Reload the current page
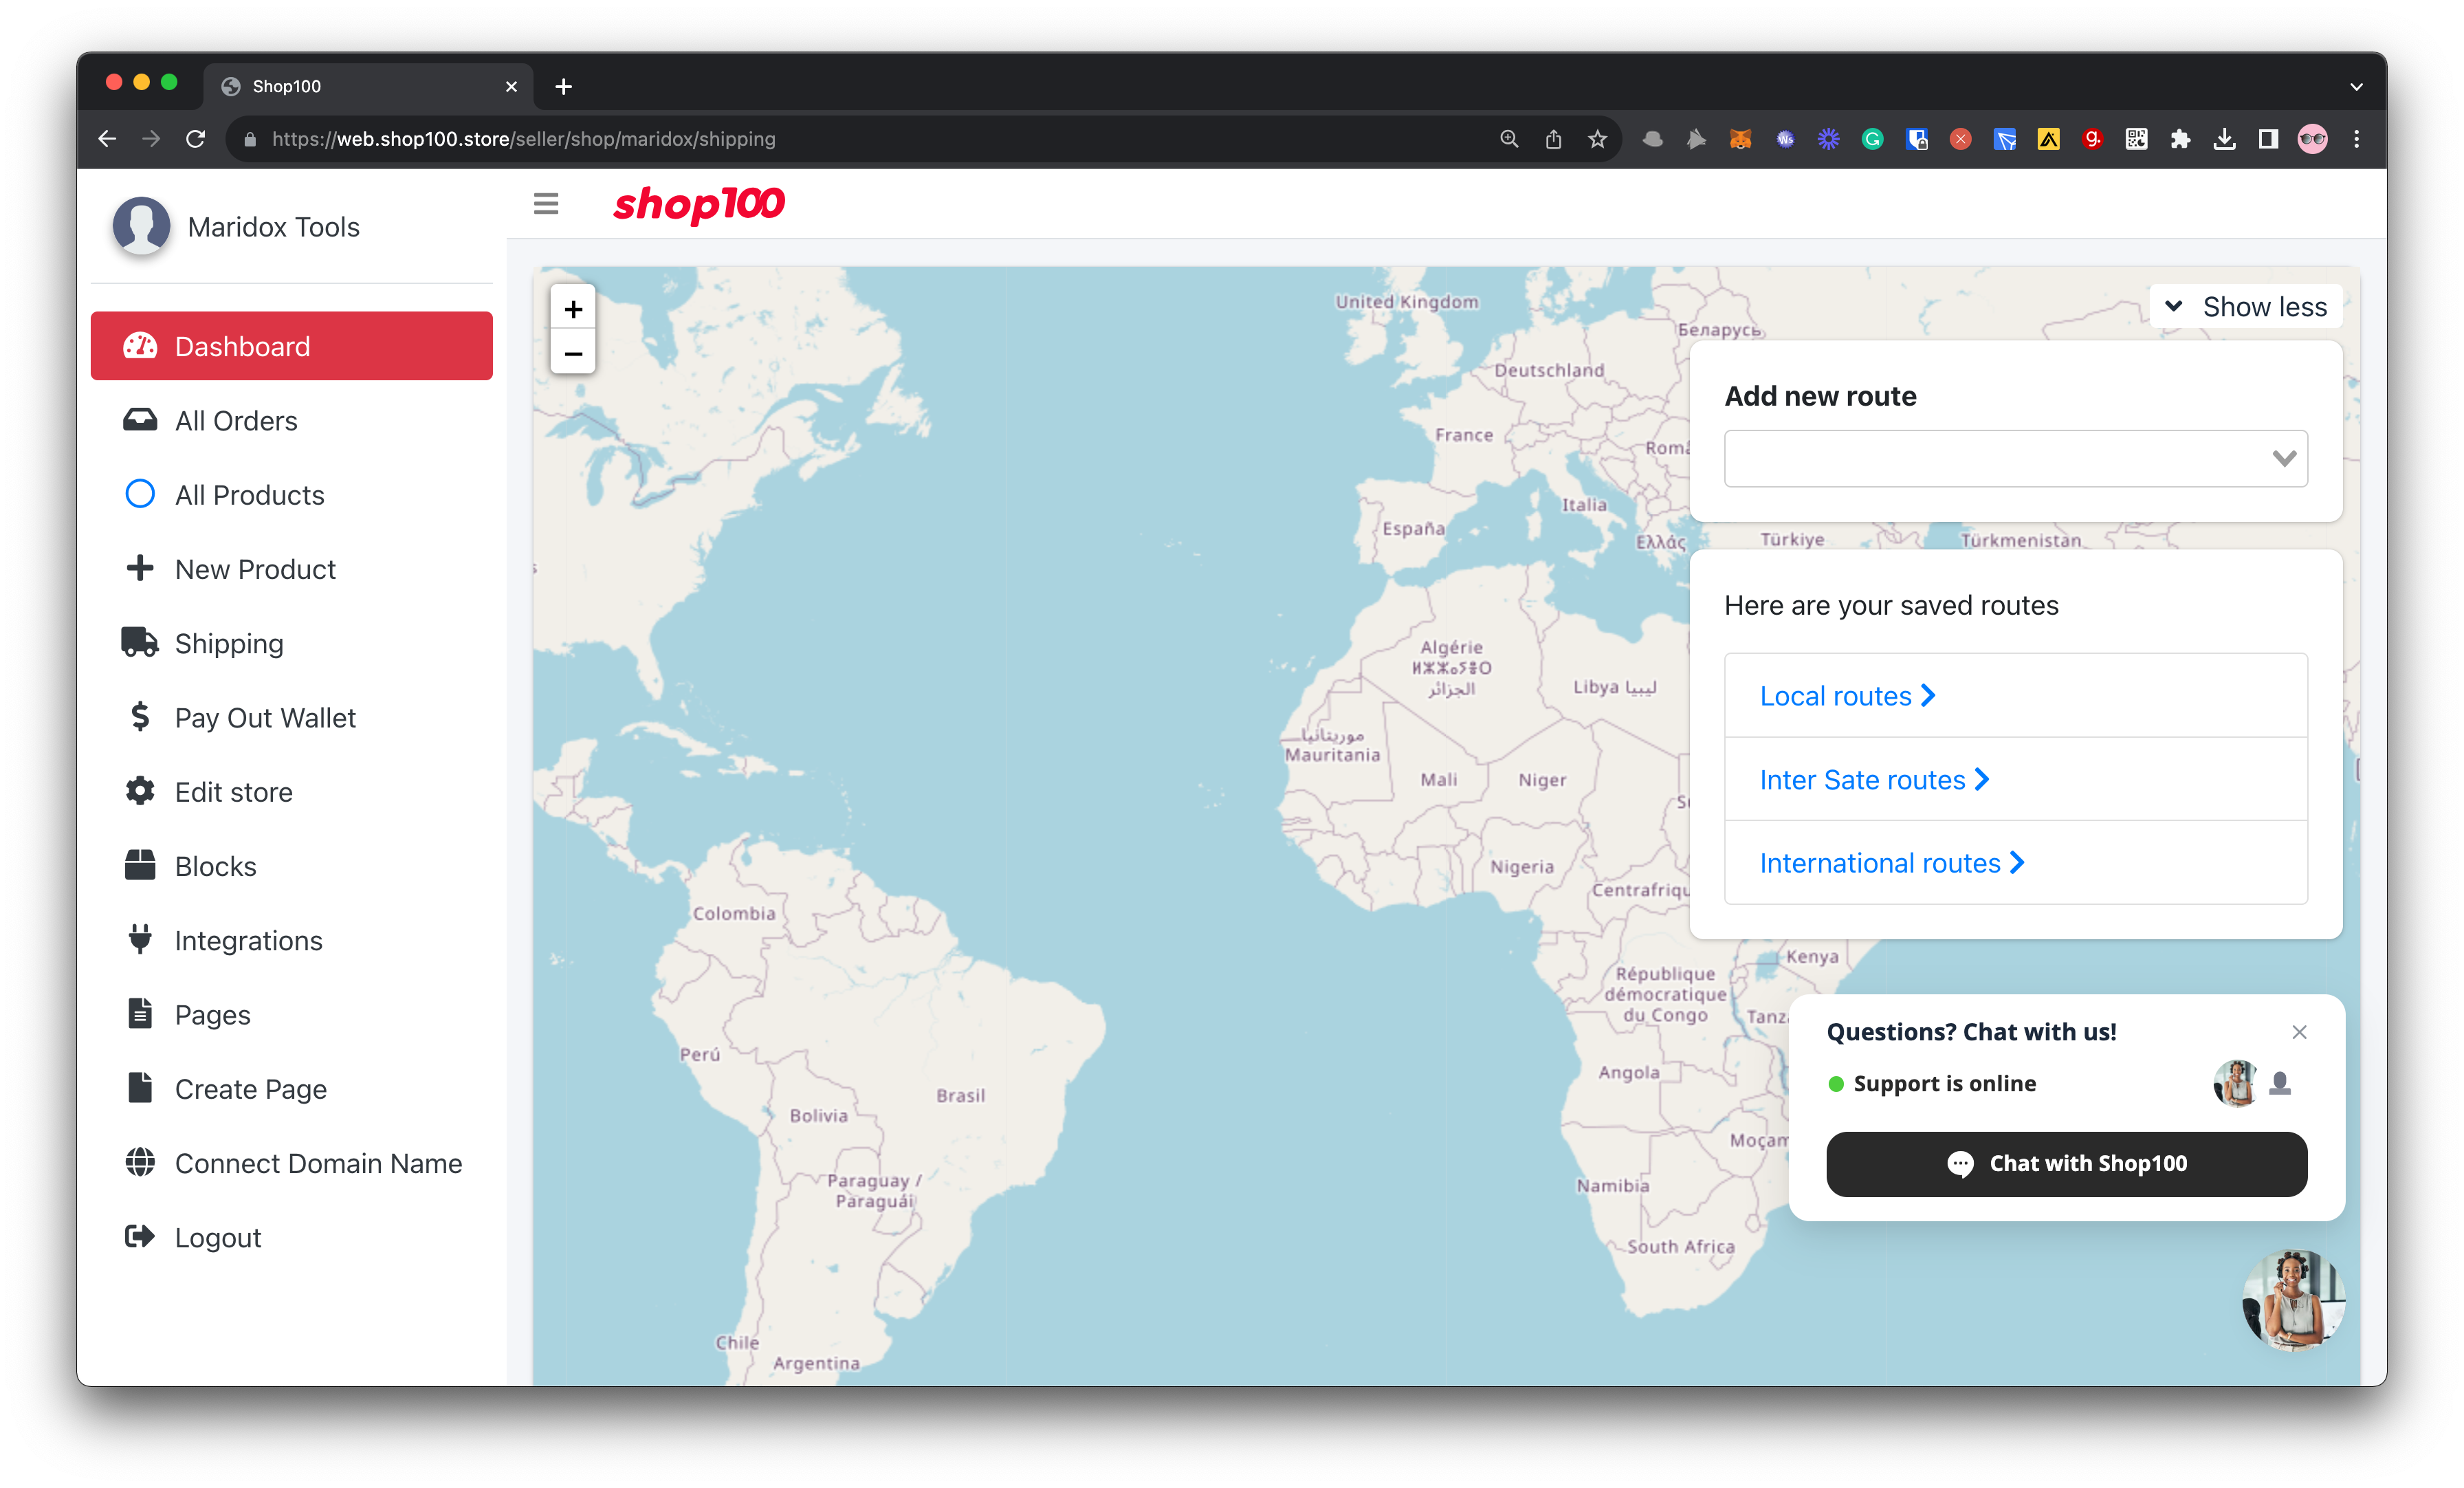Screen dimensions: 2464x1488 point(196,139)
